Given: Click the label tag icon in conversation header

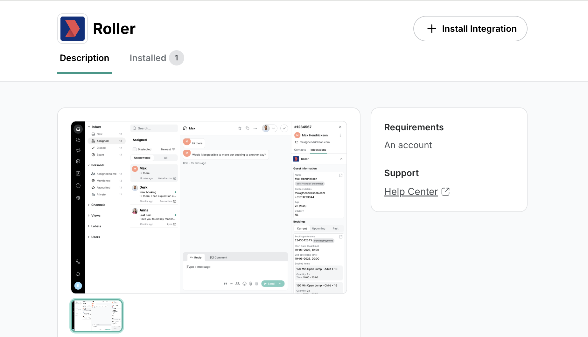Looking at the screenshot, I should point(247,128).
